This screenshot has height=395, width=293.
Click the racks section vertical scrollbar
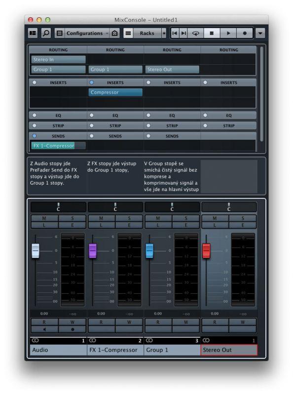click(262, 94)
